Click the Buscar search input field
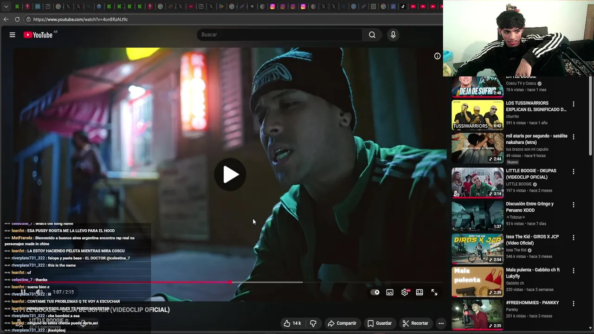Image resolution: width=594 pixels, height=334 pixels. click(x=280, y=35)
